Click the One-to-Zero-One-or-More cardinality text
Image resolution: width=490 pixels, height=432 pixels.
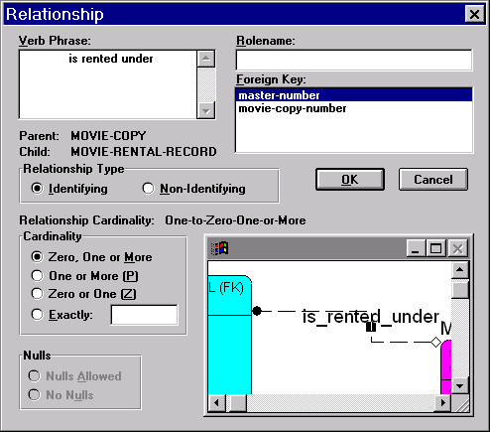point(235,220)
